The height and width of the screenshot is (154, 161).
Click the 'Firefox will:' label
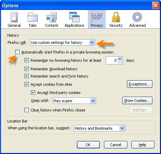tap(17, 43)
